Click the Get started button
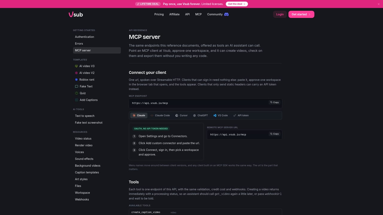The image size is (383, 215). tap(301, 14)
